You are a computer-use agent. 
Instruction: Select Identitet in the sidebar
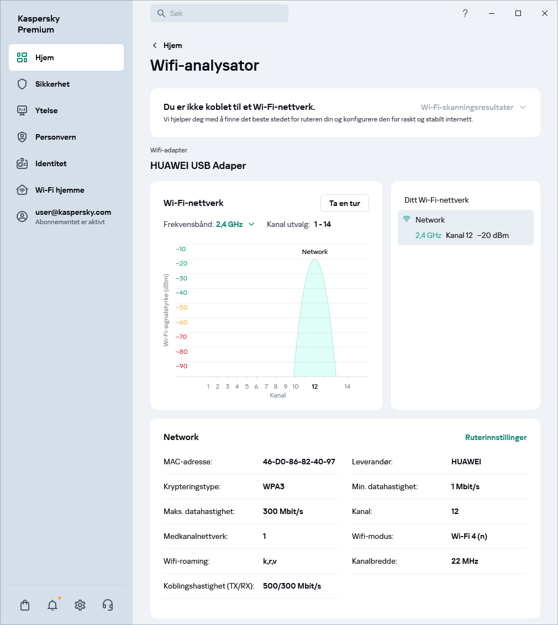pos(51,163)
